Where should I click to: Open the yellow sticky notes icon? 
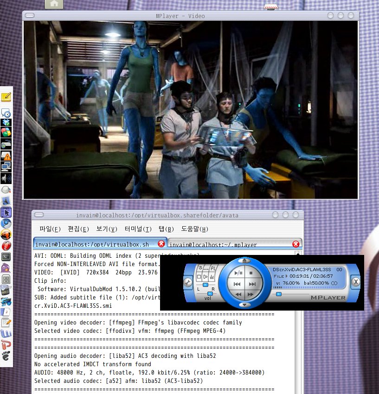click(x=6, y=97)
